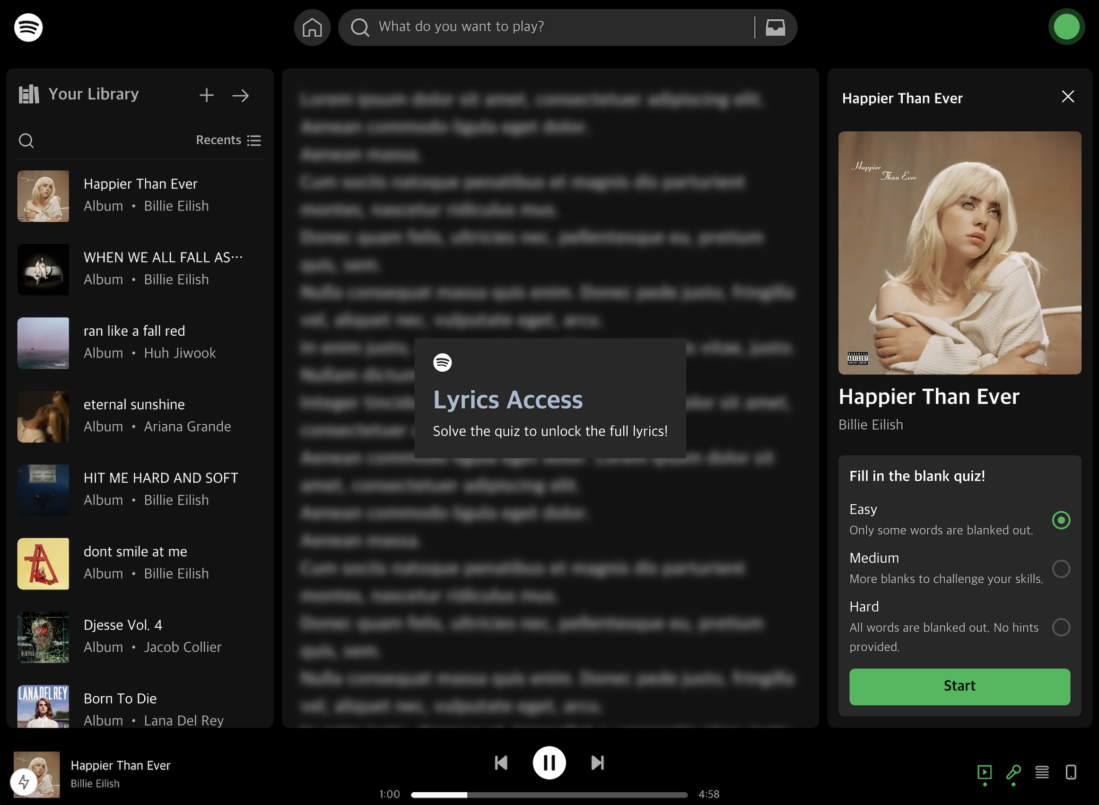Screen dimensions: 1099x805
Task: Open the play queue icon
Action: [x=1042, y=772]
